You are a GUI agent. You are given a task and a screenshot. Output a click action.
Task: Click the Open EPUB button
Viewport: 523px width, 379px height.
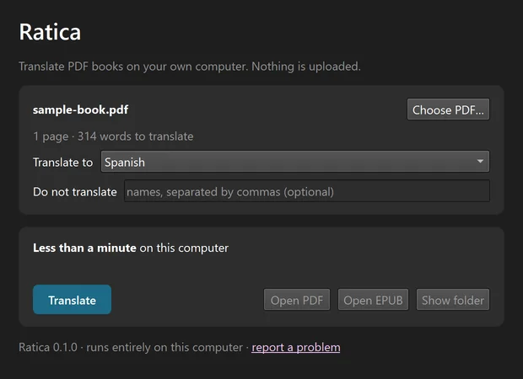tap(373, 300)
